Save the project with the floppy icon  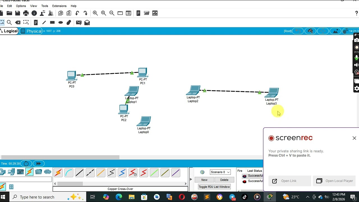(x=18, y=13)
